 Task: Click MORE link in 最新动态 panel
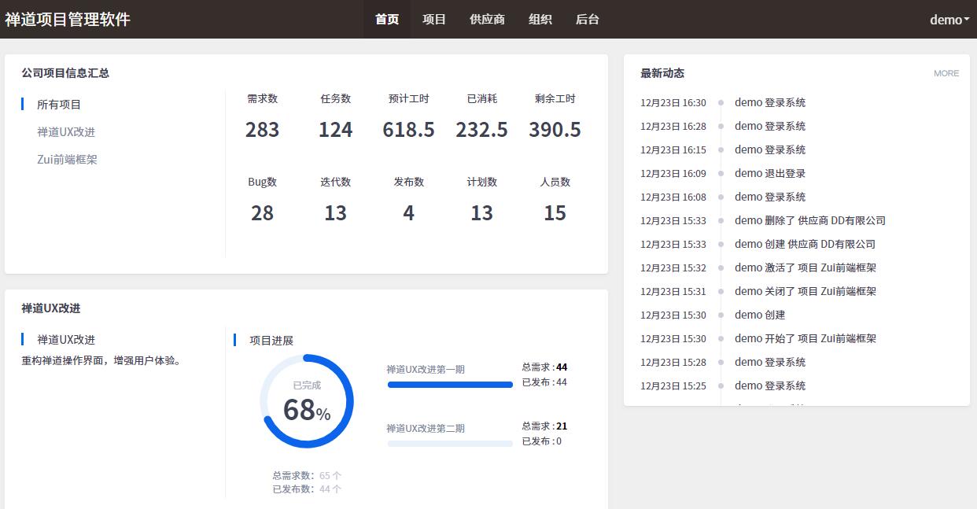click(946, 73)
